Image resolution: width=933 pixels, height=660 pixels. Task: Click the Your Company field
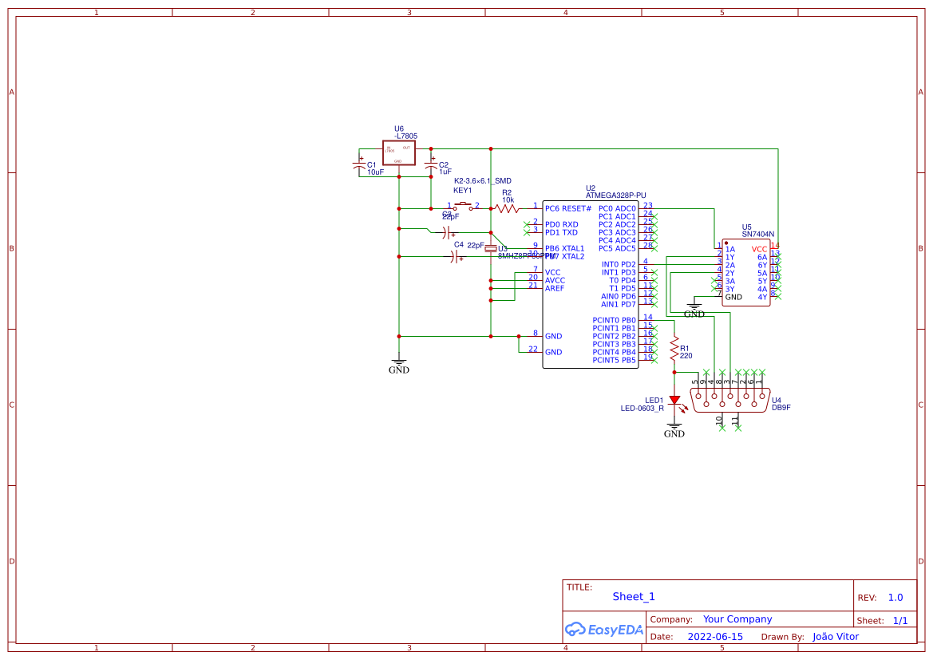(737, 619)
